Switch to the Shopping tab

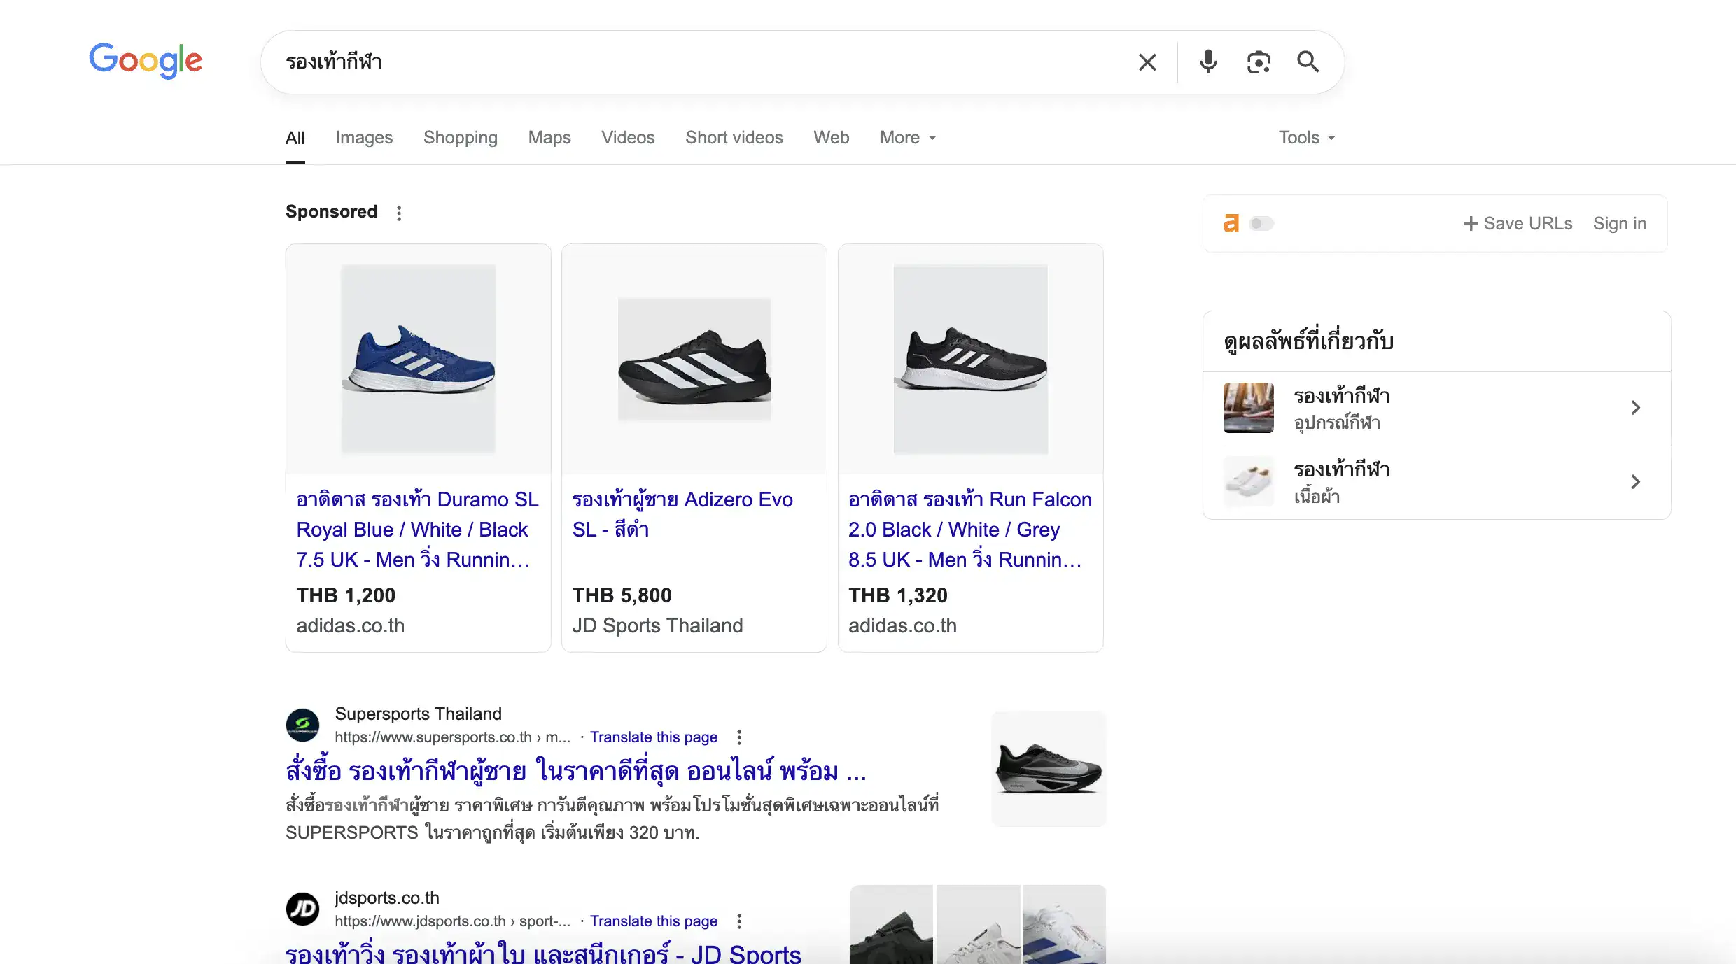(x=460, y=137)
